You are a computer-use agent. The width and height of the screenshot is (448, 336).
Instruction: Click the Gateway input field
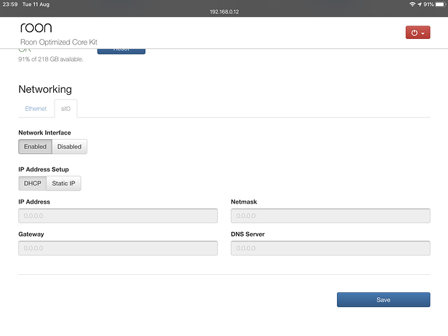point(118,248)
